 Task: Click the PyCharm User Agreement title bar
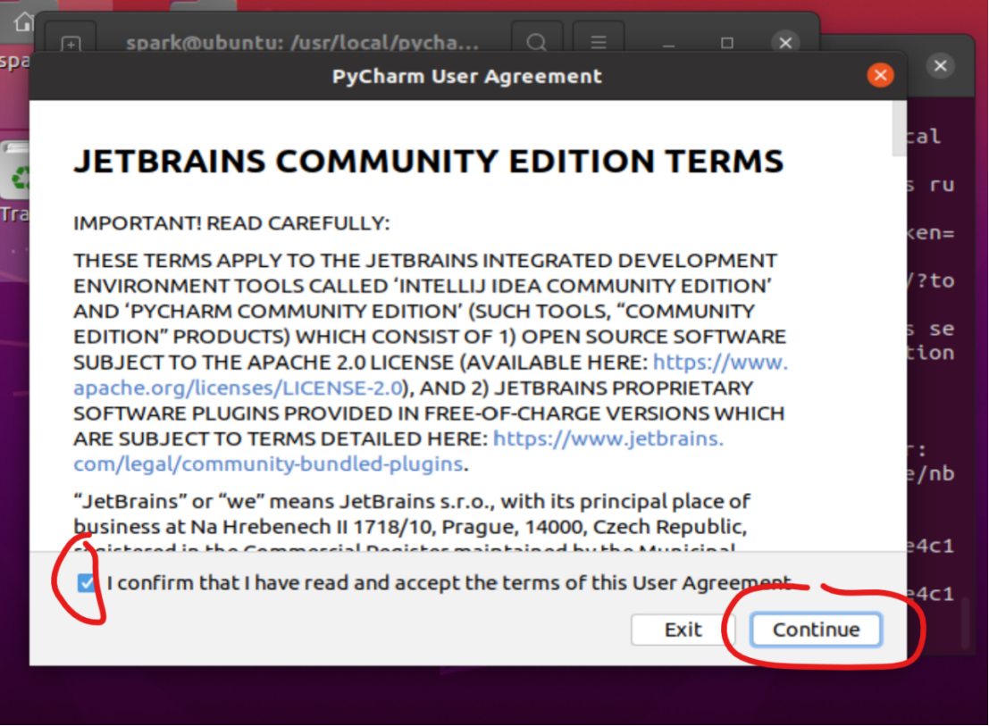(x=467, y=76)
